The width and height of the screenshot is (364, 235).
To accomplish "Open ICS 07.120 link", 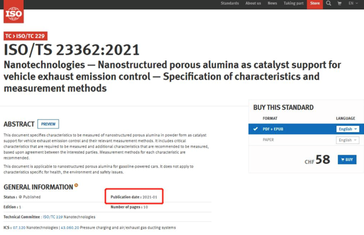I will pos(19,228).
